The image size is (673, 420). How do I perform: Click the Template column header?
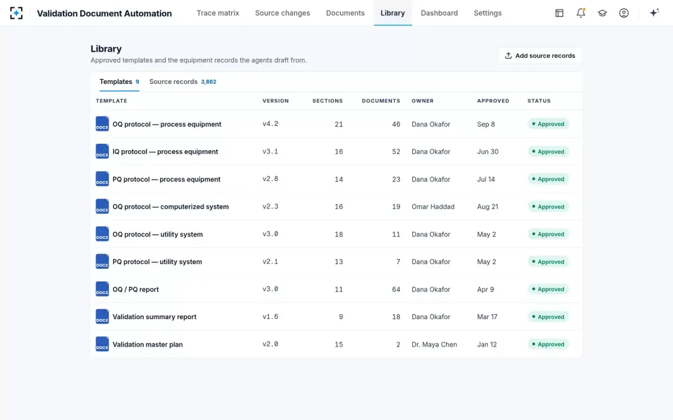(x=111, y=101)
